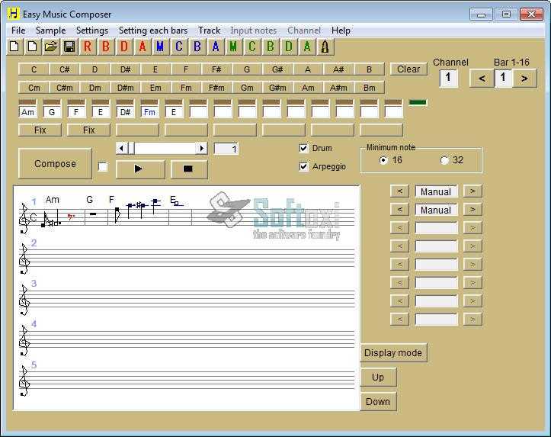Click the chord slot containing D#
The height and width of the screenshot is (437, 551).
(x=125, y=112)
